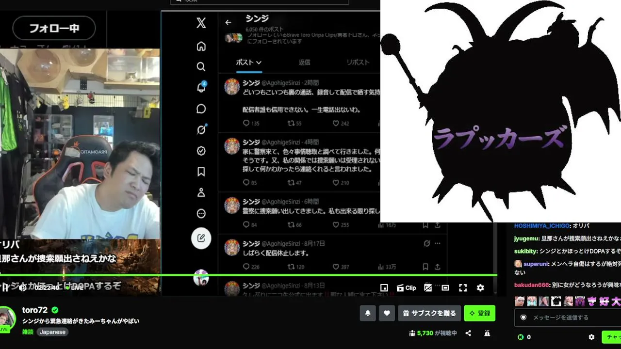The height and width of the screenshot is (349, 621).
Task: Switch to the リポスト tab
Action: (x=358, y=62)
